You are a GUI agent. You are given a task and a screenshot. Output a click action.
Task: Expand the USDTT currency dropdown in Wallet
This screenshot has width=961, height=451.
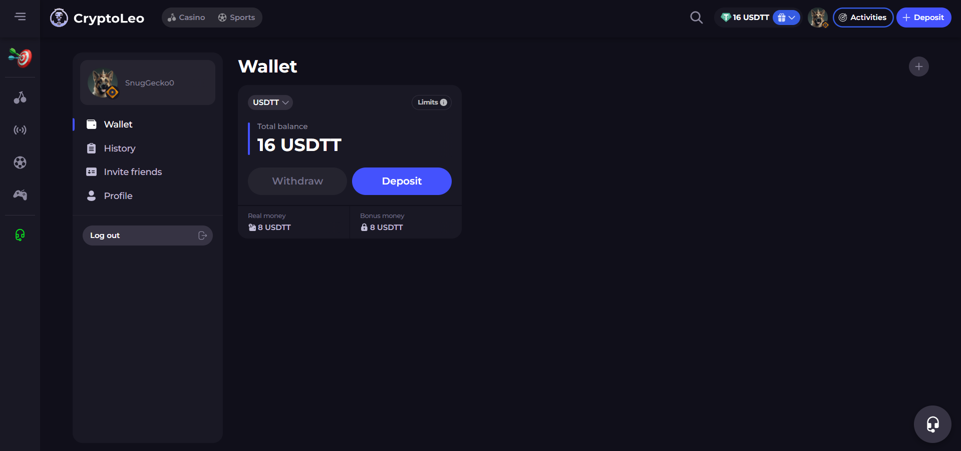click(270, 102)
